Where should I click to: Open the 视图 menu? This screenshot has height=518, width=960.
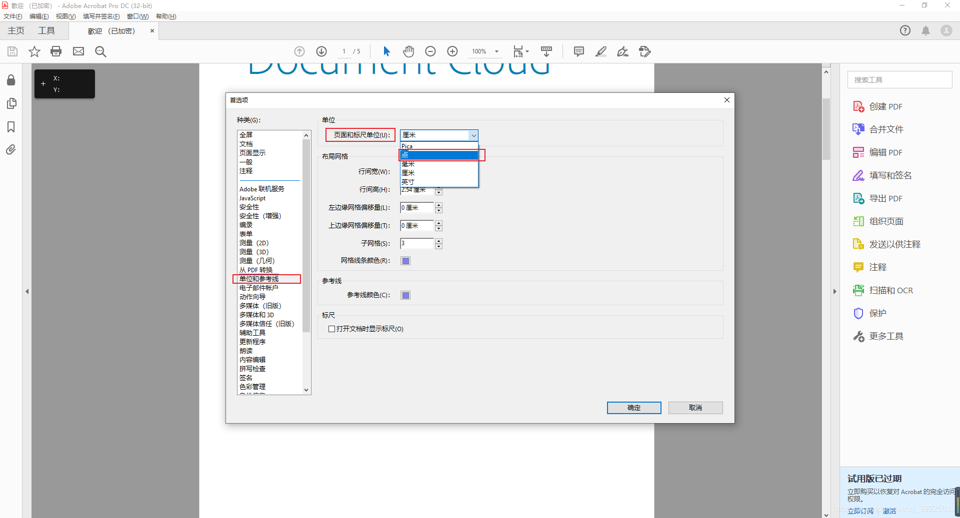[x=65, y=16]
